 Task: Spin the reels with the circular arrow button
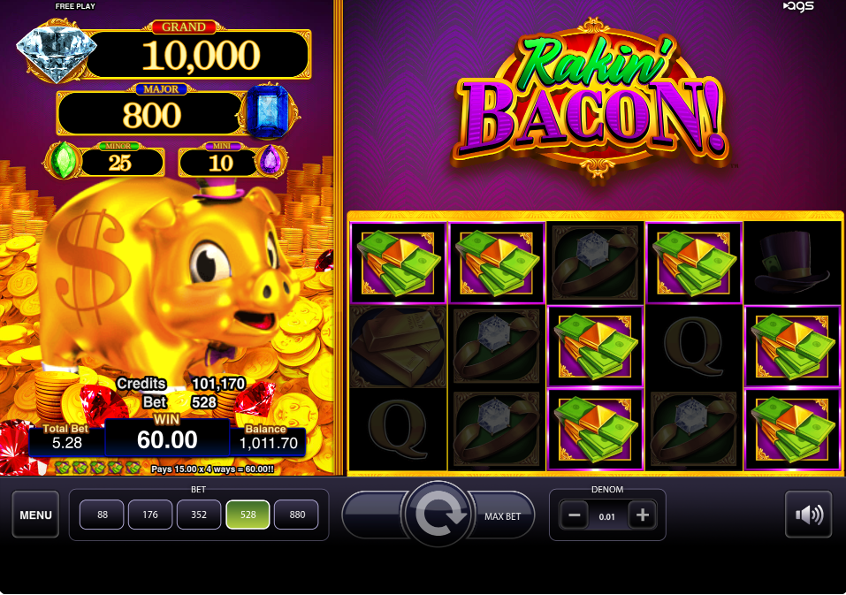coord(438,514)
